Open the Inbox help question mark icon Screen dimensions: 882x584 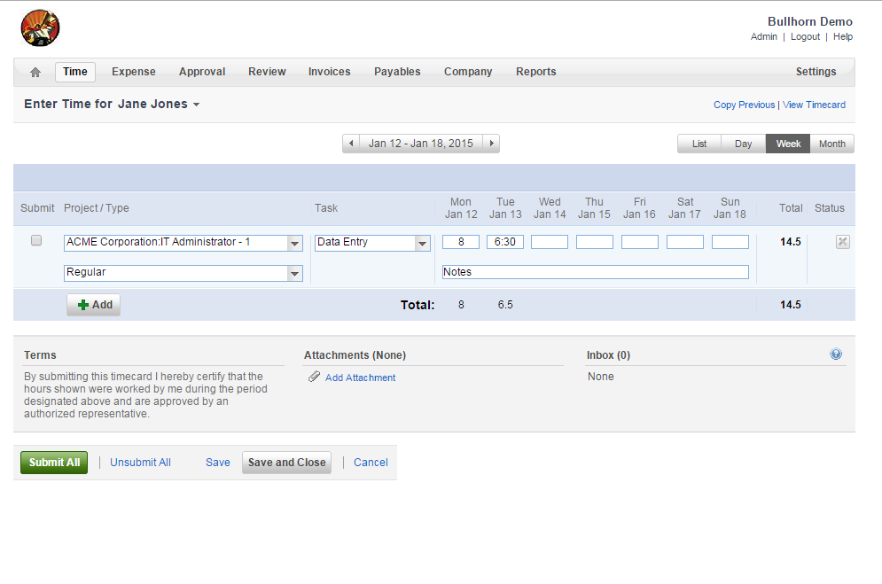pos(836,354)
